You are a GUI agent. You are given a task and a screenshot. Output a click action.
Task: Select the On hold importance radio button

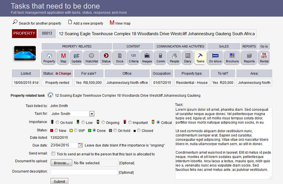57,123
